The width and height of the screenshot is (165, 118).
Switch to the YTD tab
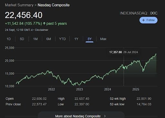coord(63,39)
